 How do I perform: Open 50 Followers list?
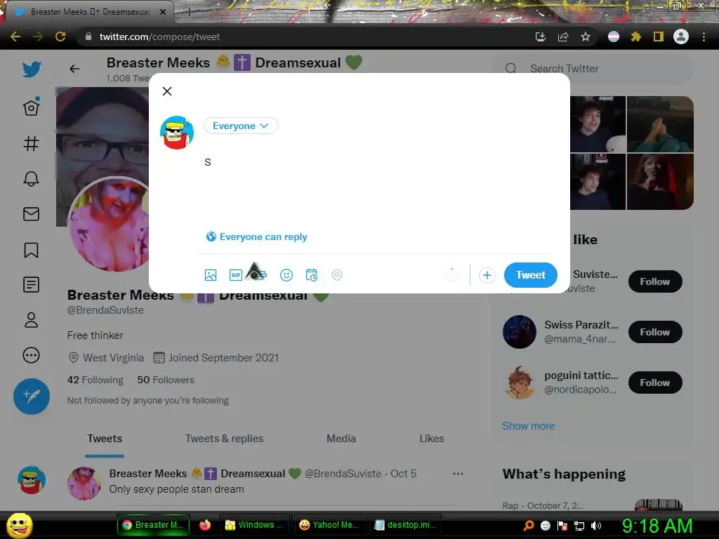(x=166, y=380)
